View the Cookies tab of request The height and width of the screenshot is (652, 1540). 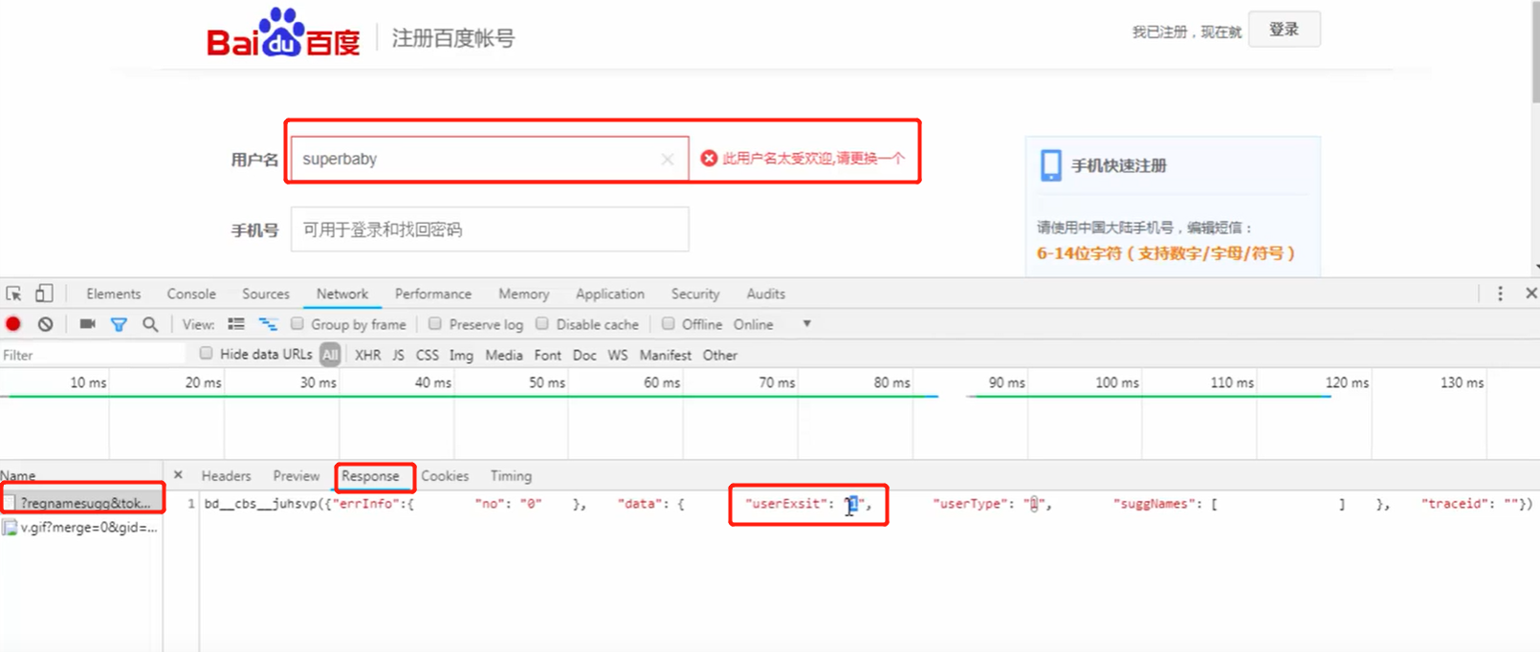[x=445, y=475]
